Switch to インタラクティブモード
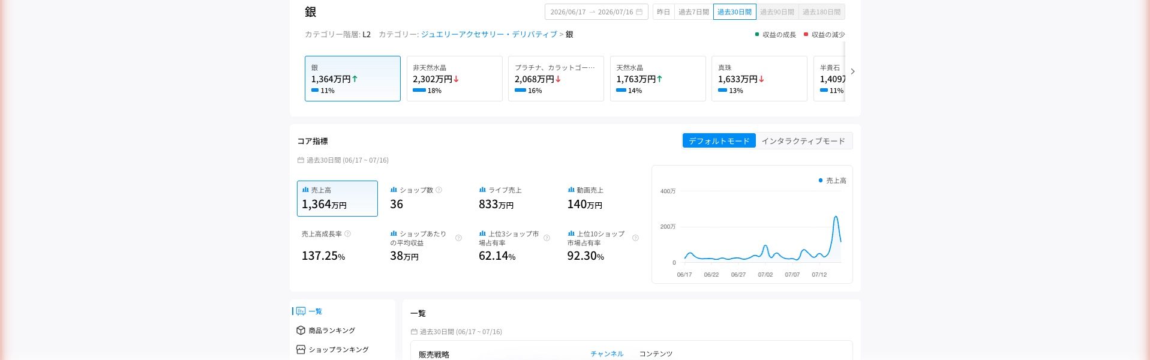The width and height of the screenshot is (1150, 360). [803, 141]
